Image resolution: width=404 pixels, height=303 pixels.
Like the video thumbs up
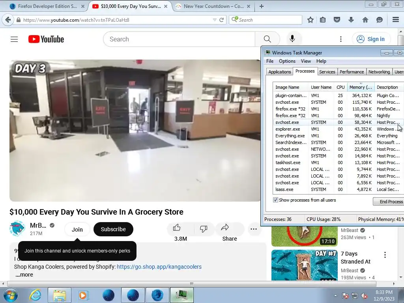point(177,228)
